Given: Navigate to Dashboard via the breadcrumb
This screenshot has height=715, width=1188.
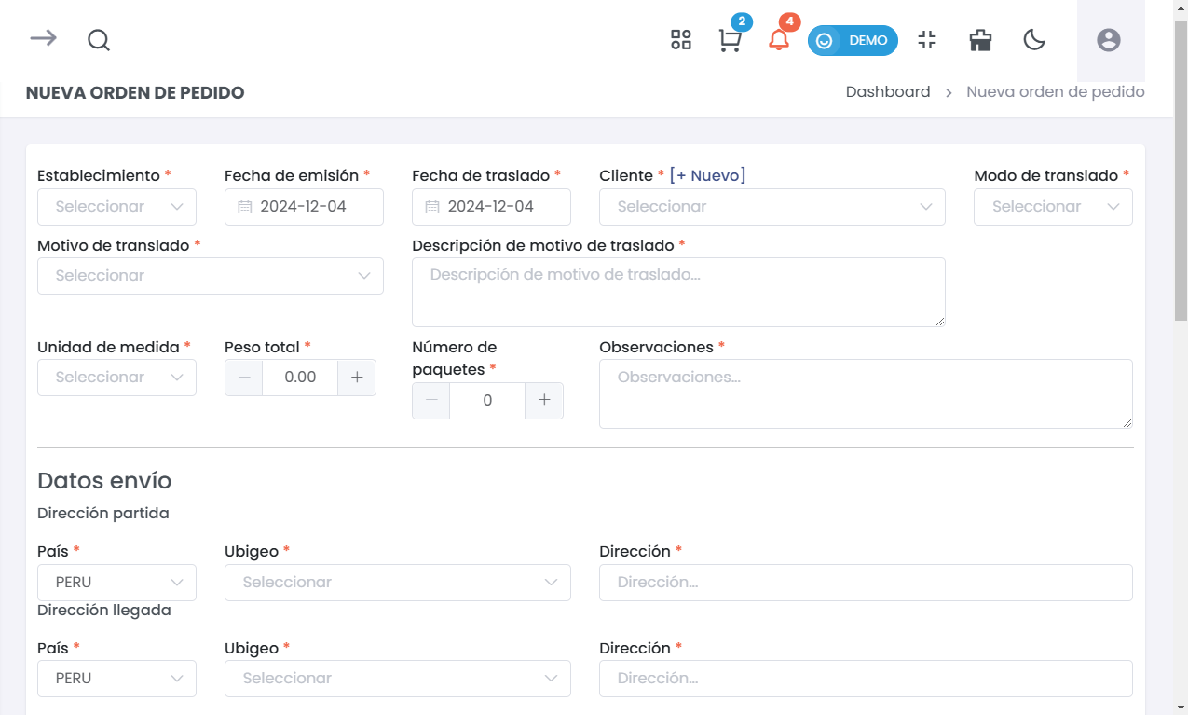Looking at the screenshot, I should pyautogui.click(x=887, y=91).
